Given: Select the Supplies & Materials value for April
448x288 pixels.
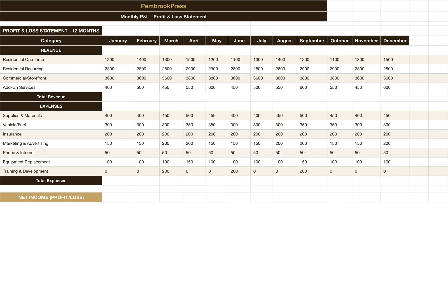Looking at the screenshot, I should pyautogui.click(x=194, y=115).
